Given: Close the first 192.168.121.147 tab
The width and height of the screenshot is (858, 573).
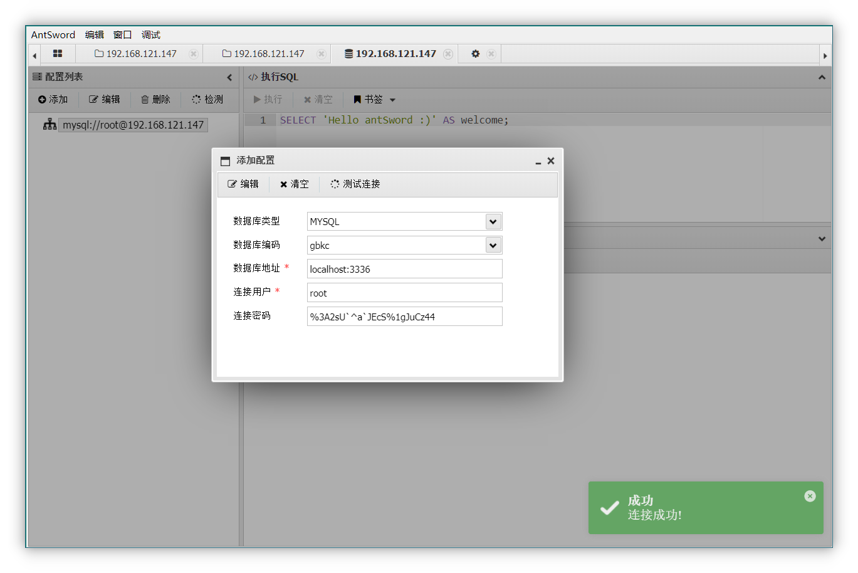Looking at the screenshot, I should (x=194, y=54).
